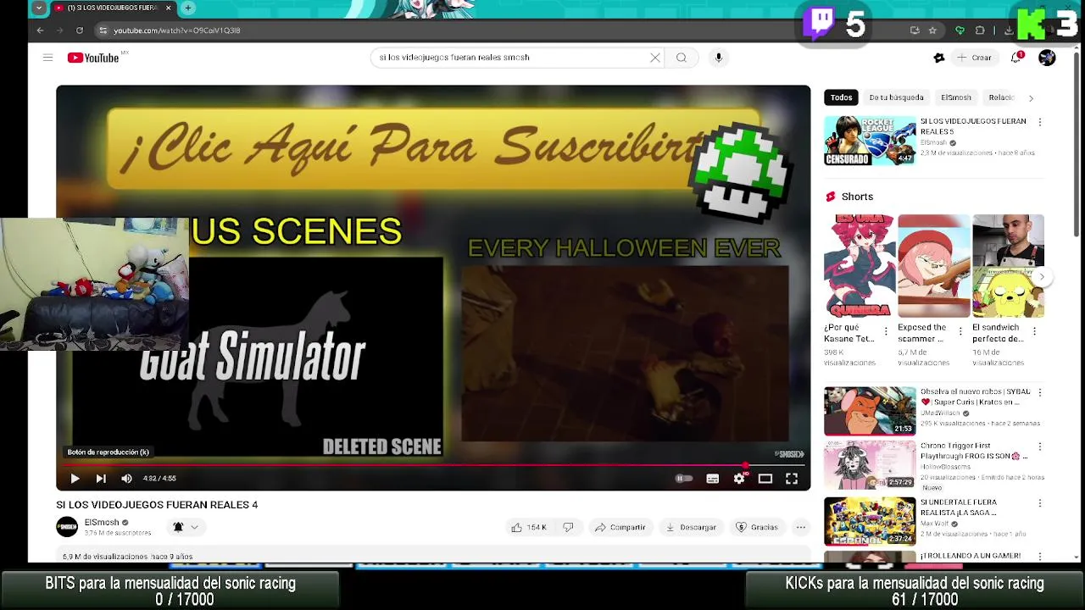Clear the search box with the X

tap(655, 58)
